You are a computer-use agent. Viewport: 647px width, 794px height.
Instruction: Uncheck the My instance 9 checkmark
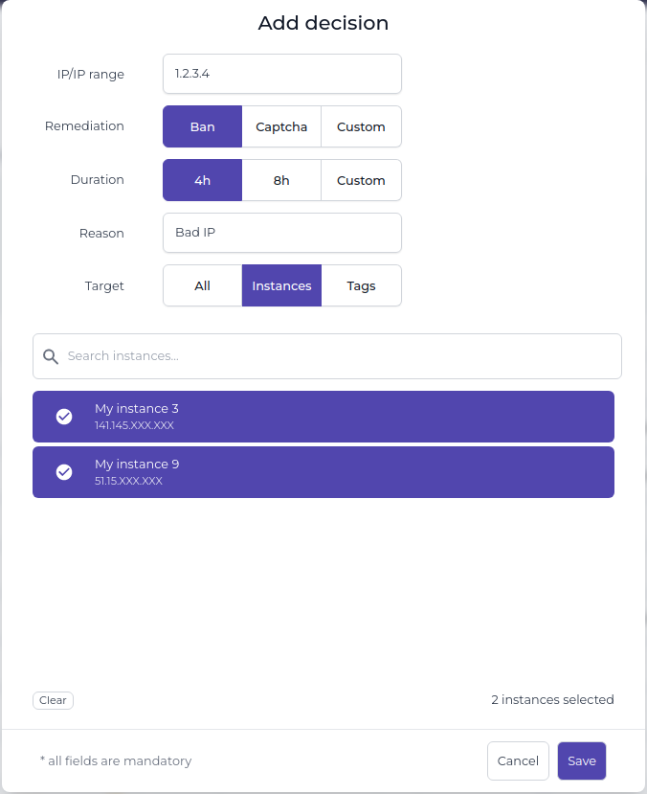pyautogui.click(x=64, y=471)
